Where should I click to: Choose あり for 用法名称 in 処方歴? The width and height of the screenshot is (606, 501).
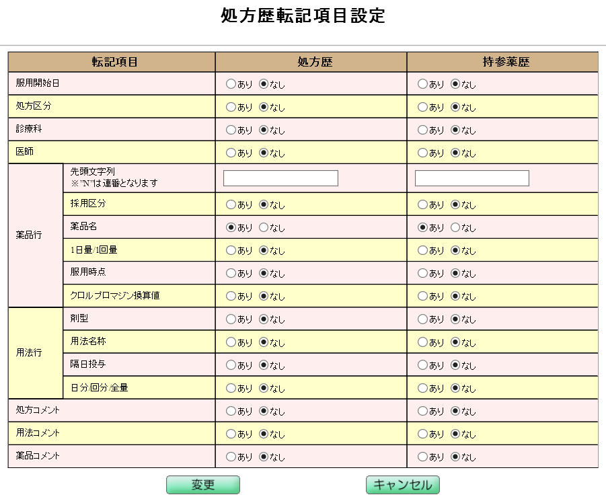pyautogui.click(x=231, y=342)
